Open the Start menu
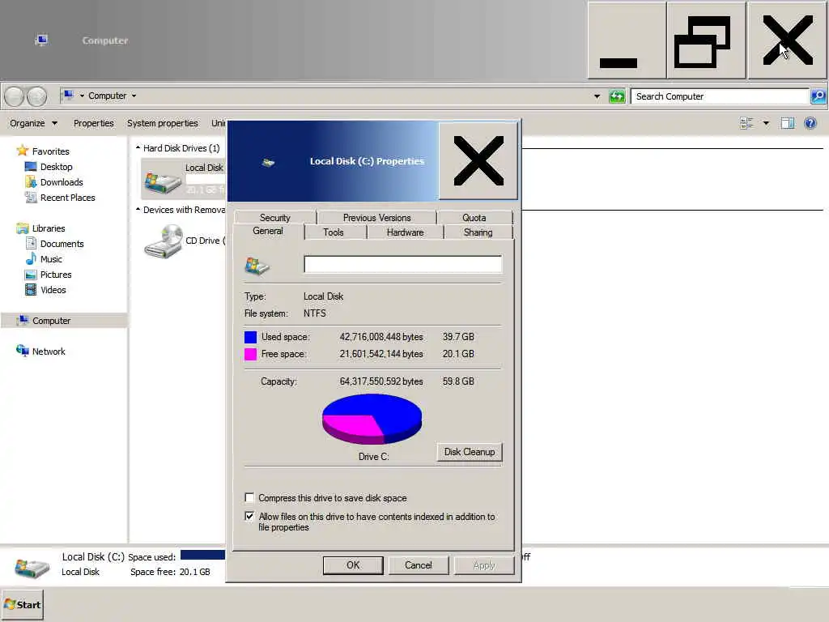Image resolution: width=829 pixels, height=622 pixels. pos(22,604)
